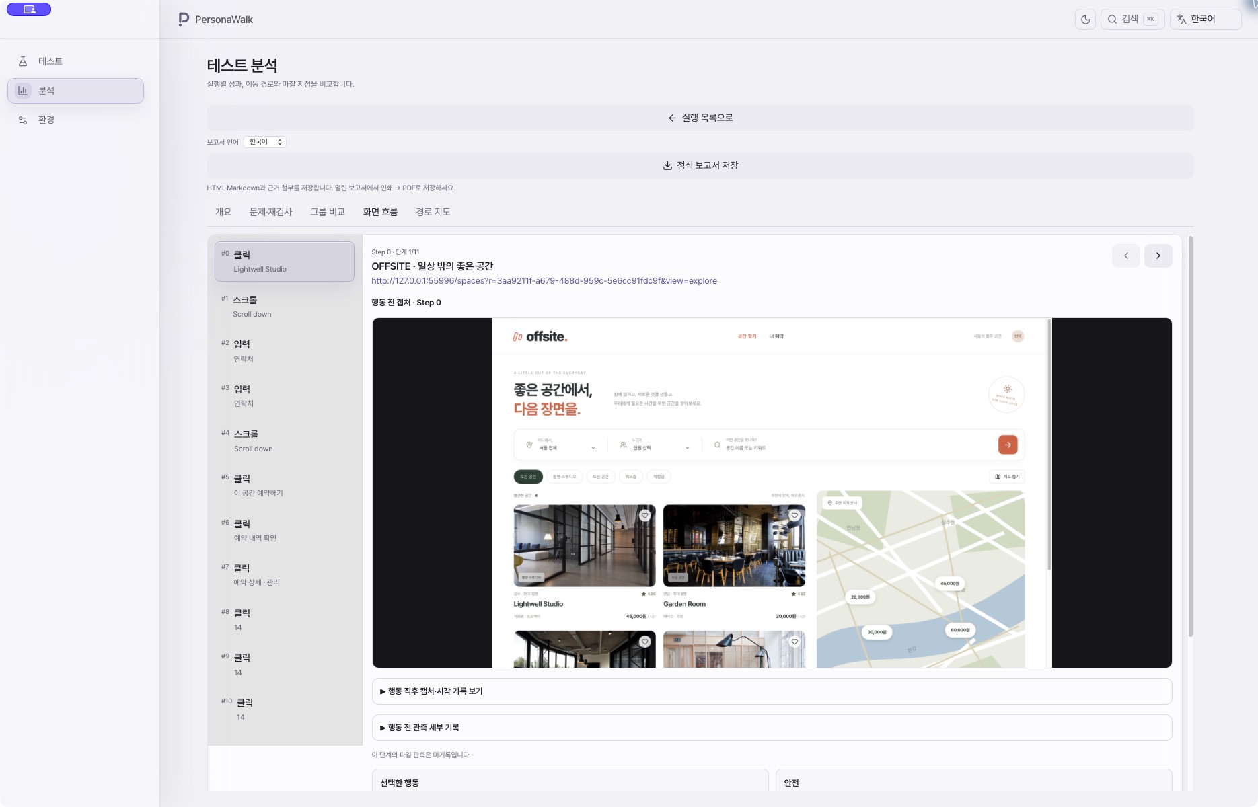Open the 검색 search box
The height and width of the screenshot is (807, 1258).
[1132, 20]
